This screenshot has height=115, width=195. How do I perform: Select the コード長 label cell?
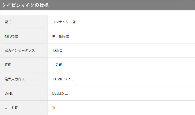click(x=24, y=108)
